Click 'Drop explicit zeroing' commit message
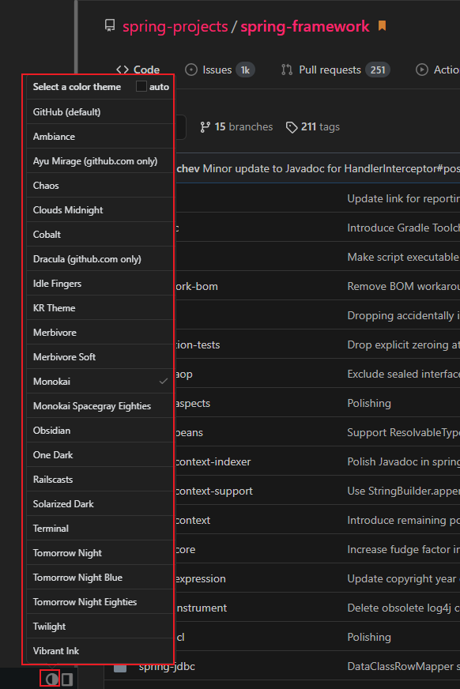460x689 pixels. click(403, 345)
